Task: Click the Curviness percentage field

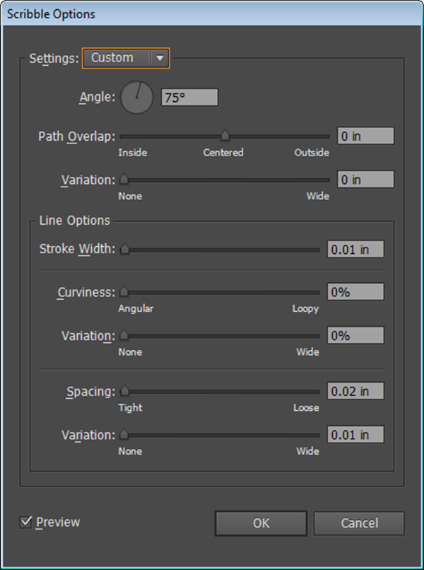Action: click(355, 291)
